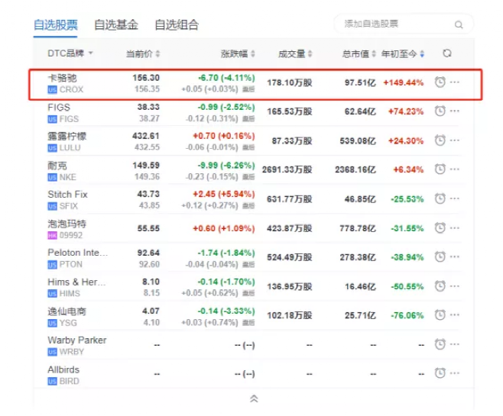This screenshot has height=416, width=503.
Task: Set price alert for PTON row
Action: (440, 256)
